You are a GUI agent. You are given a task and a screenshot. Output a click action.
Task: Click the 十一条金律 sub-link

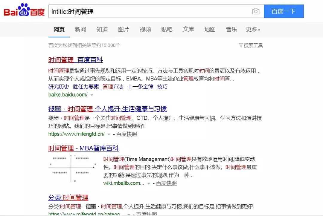click(140, 87)
